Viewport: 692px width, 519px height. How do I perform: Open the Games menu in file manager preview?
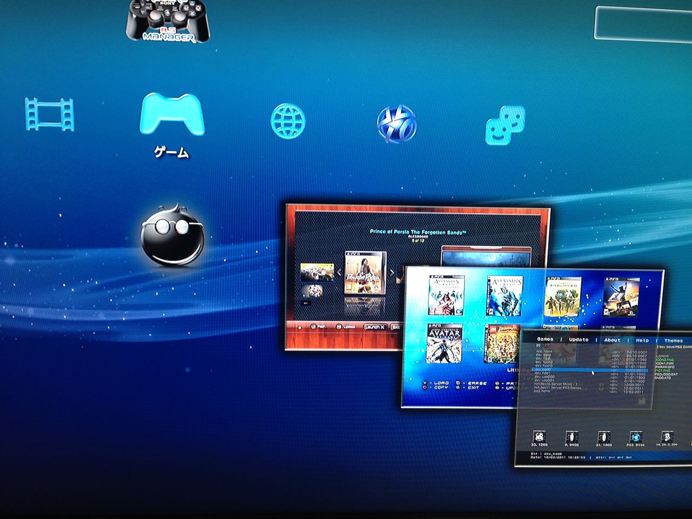pos(545,340)
